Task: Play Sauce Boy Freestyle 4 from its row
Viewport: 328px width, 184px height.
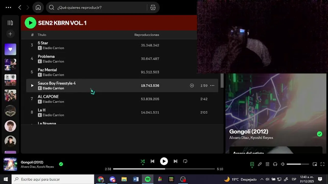Action: click(32, 86)
